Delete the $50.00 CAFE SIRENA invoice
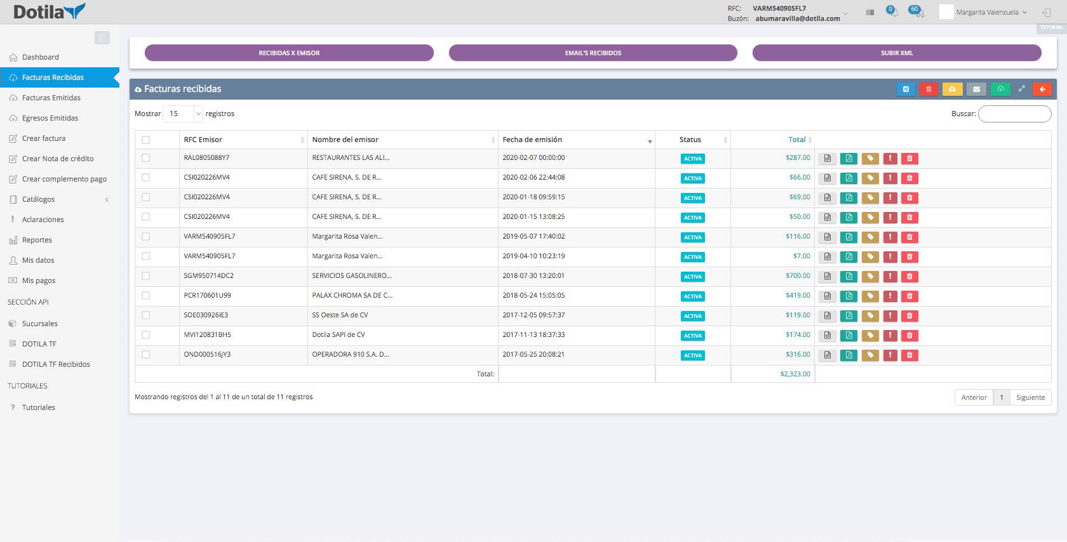This screenshot has height=542, width=1067. pos(909,218)
